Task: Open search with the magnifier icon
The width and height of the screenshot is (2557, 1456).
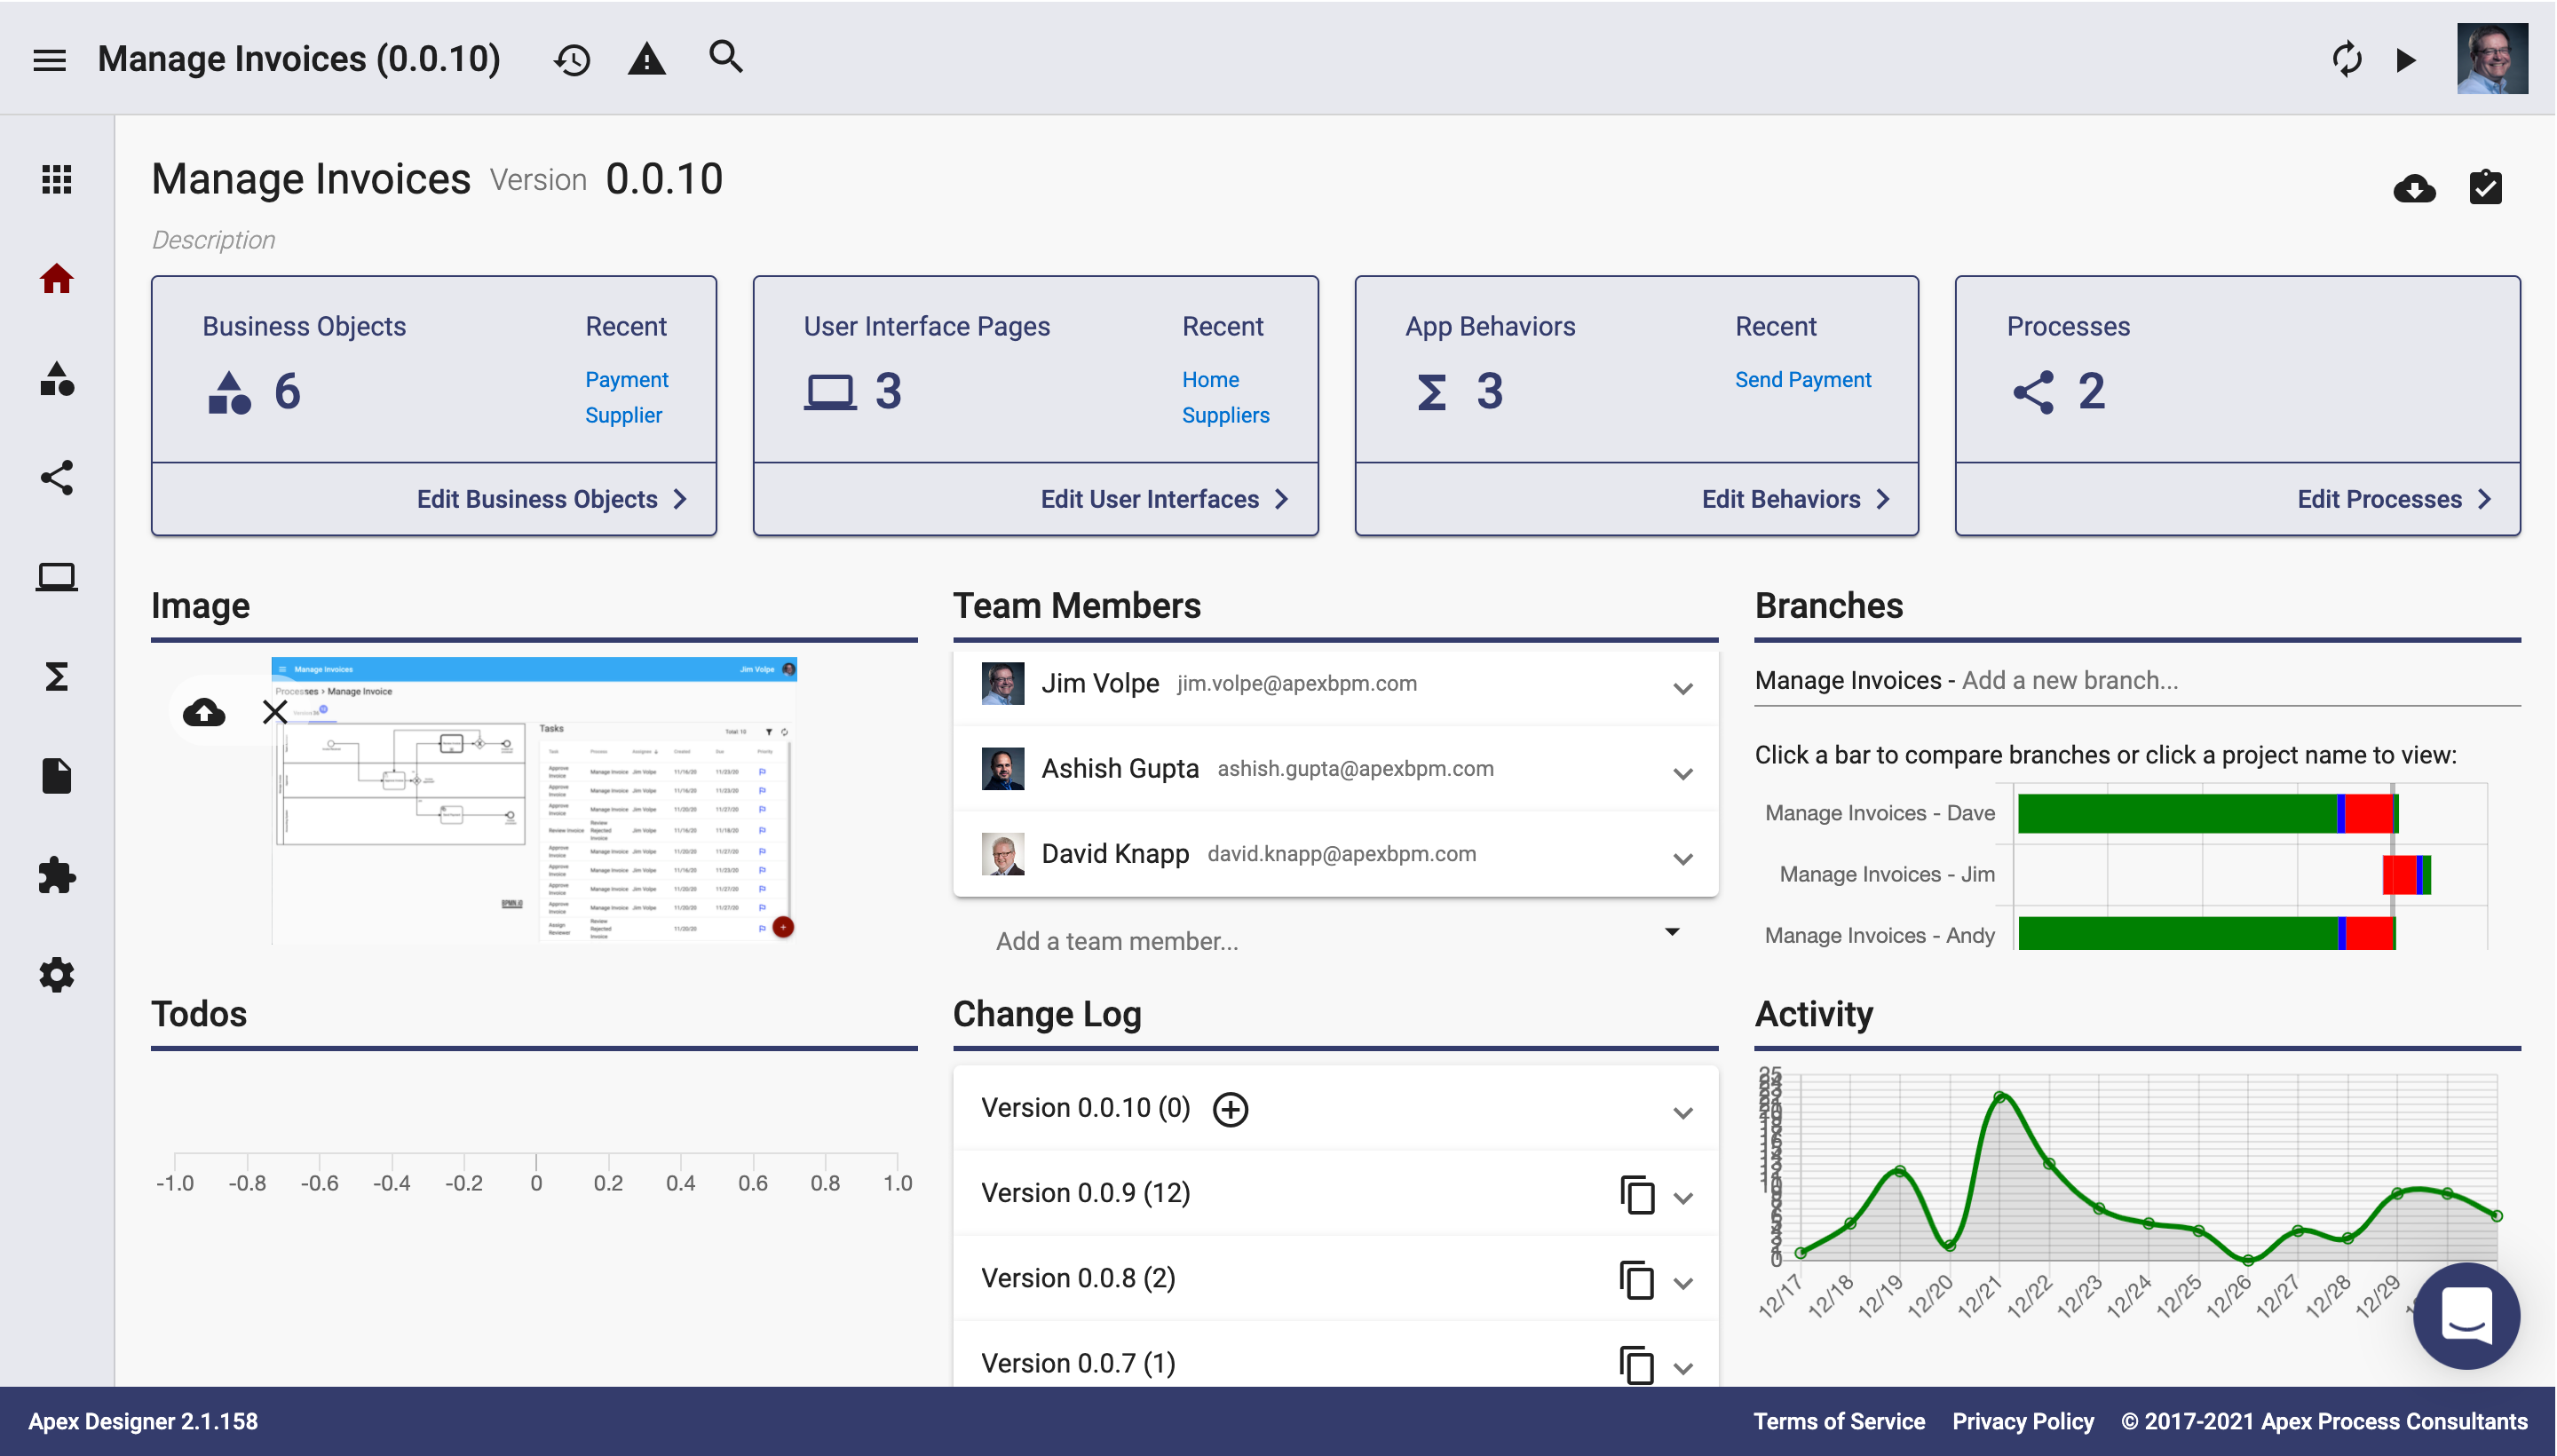Action: [x=725, y=57]
